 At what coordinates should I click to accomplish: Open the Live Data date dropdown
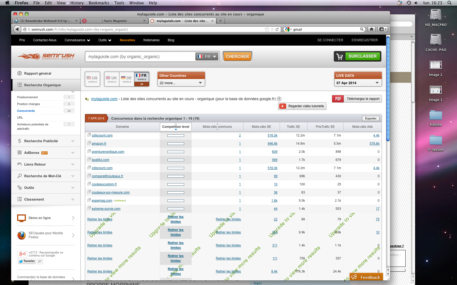coord(358,83)
